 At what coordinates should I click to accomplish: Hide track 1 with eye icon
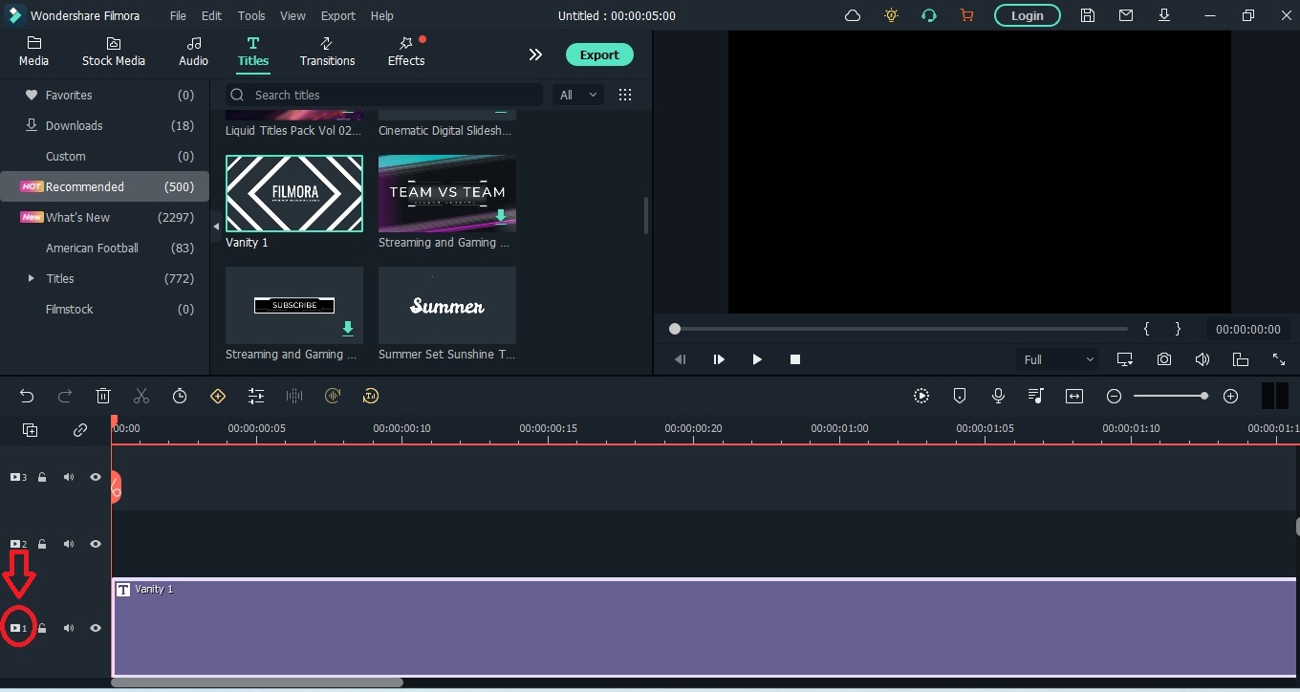pos(96,628)
